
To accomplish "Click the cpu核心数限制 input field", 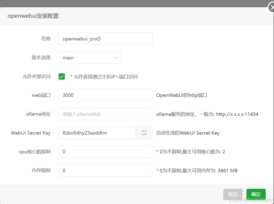I will click(105, 152).
